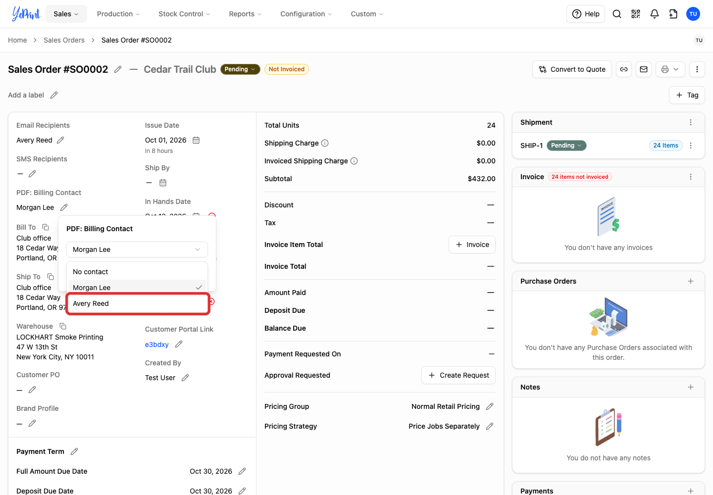Add a Purchase Order plus icon

pyautogui.click(x=691, y=281)
